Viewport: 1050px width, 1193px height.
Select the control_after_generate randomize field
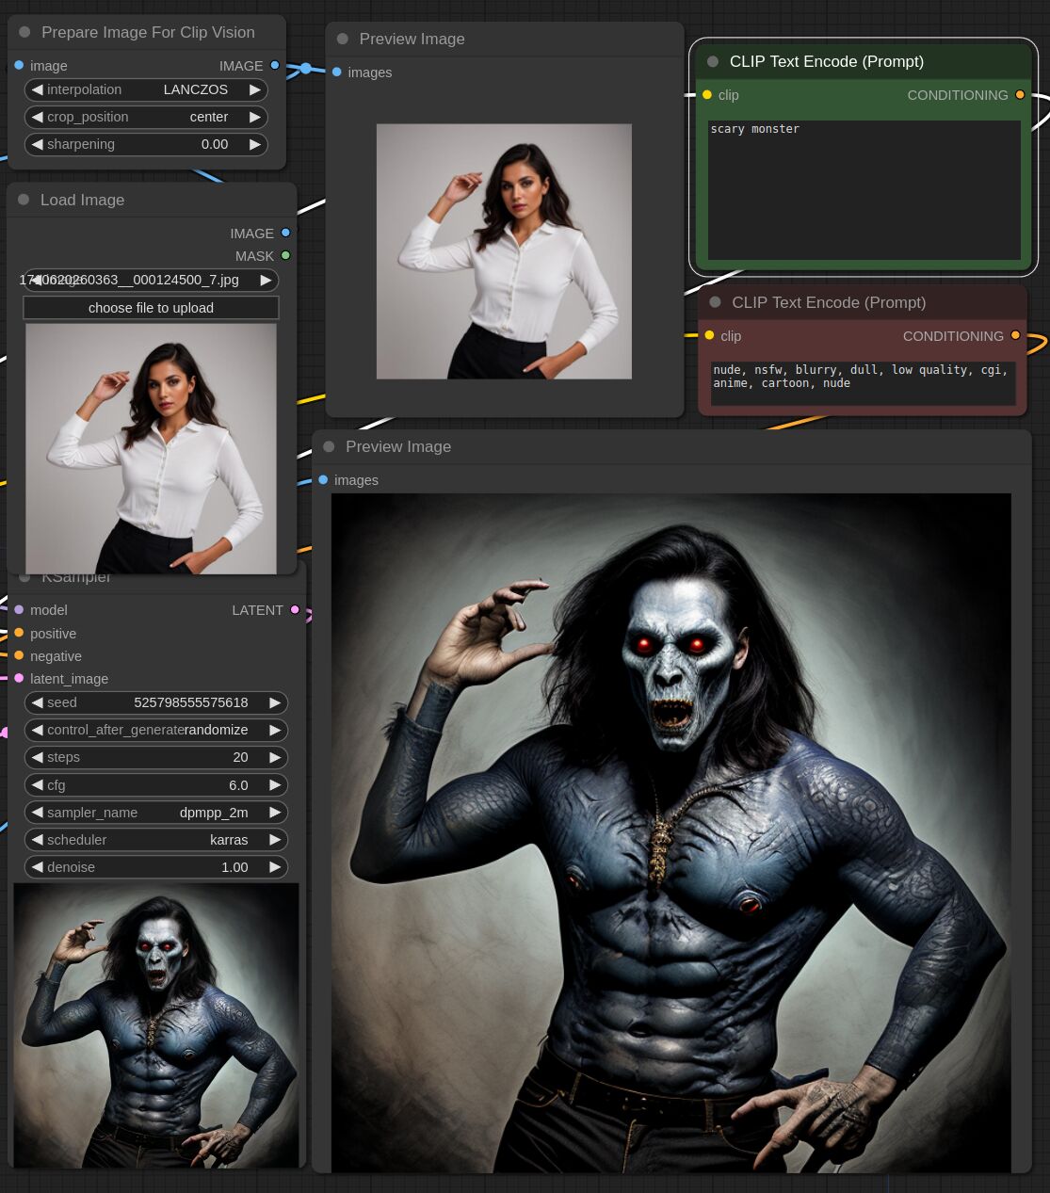(x=155, y=730)
